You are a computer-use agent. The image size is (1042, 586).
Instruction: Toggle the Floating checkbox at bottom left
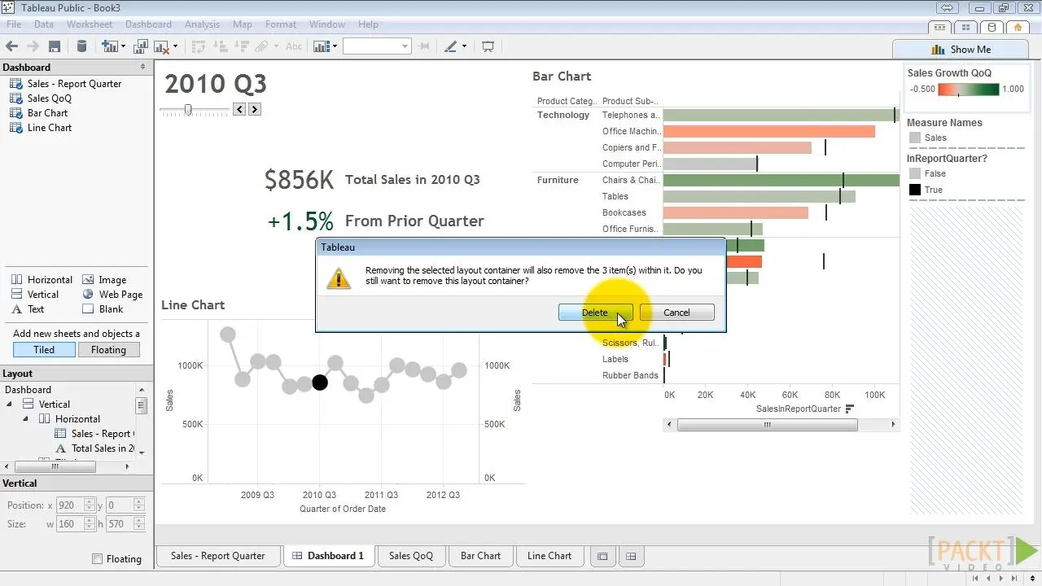(x=98, y=558)
